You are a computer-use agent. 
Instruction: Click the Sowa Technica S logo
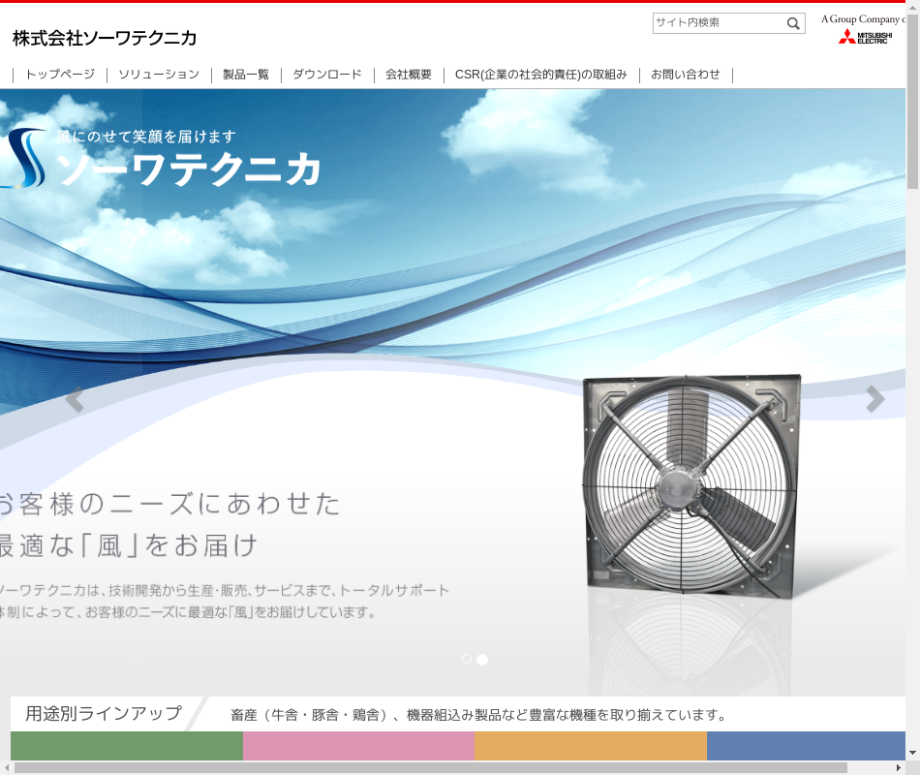[24, 158]
